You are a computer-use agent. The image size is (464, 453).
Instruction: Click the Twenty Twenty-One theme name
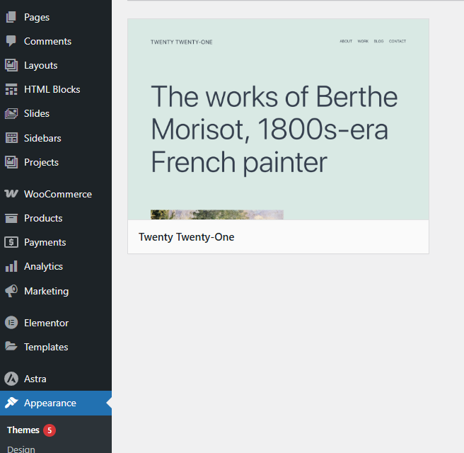[186, 237]
